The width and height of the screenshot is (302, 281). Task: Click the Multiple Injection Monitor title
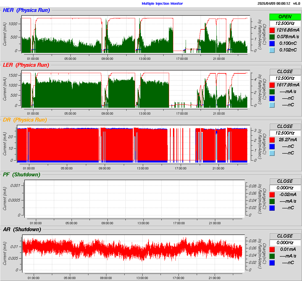[162, 4]
